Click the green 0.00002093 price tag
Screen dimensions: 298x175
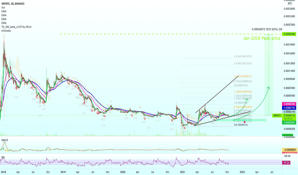289,122
